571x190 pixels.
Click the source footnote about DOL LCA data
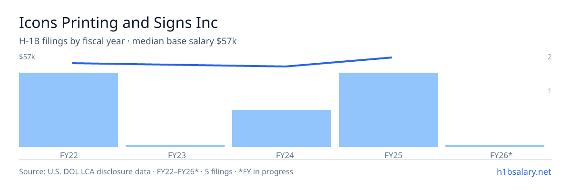click(156, 171)
